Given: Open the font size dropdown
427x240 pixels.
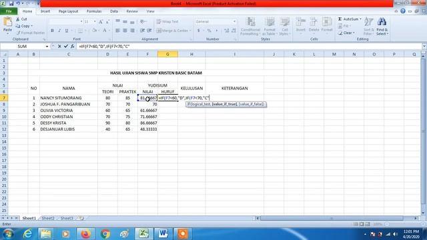Looking at the screenshot, I should (95, 21).
